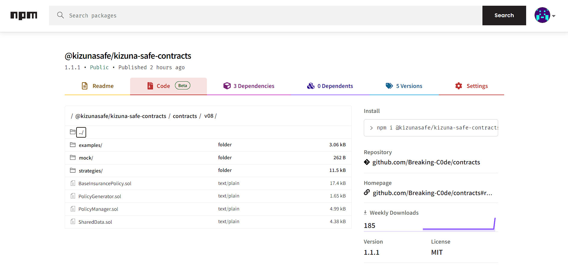Viewport: 568px width, 268px height.
Task: Click the Dependents cubes icon
Action: (311, 86)
